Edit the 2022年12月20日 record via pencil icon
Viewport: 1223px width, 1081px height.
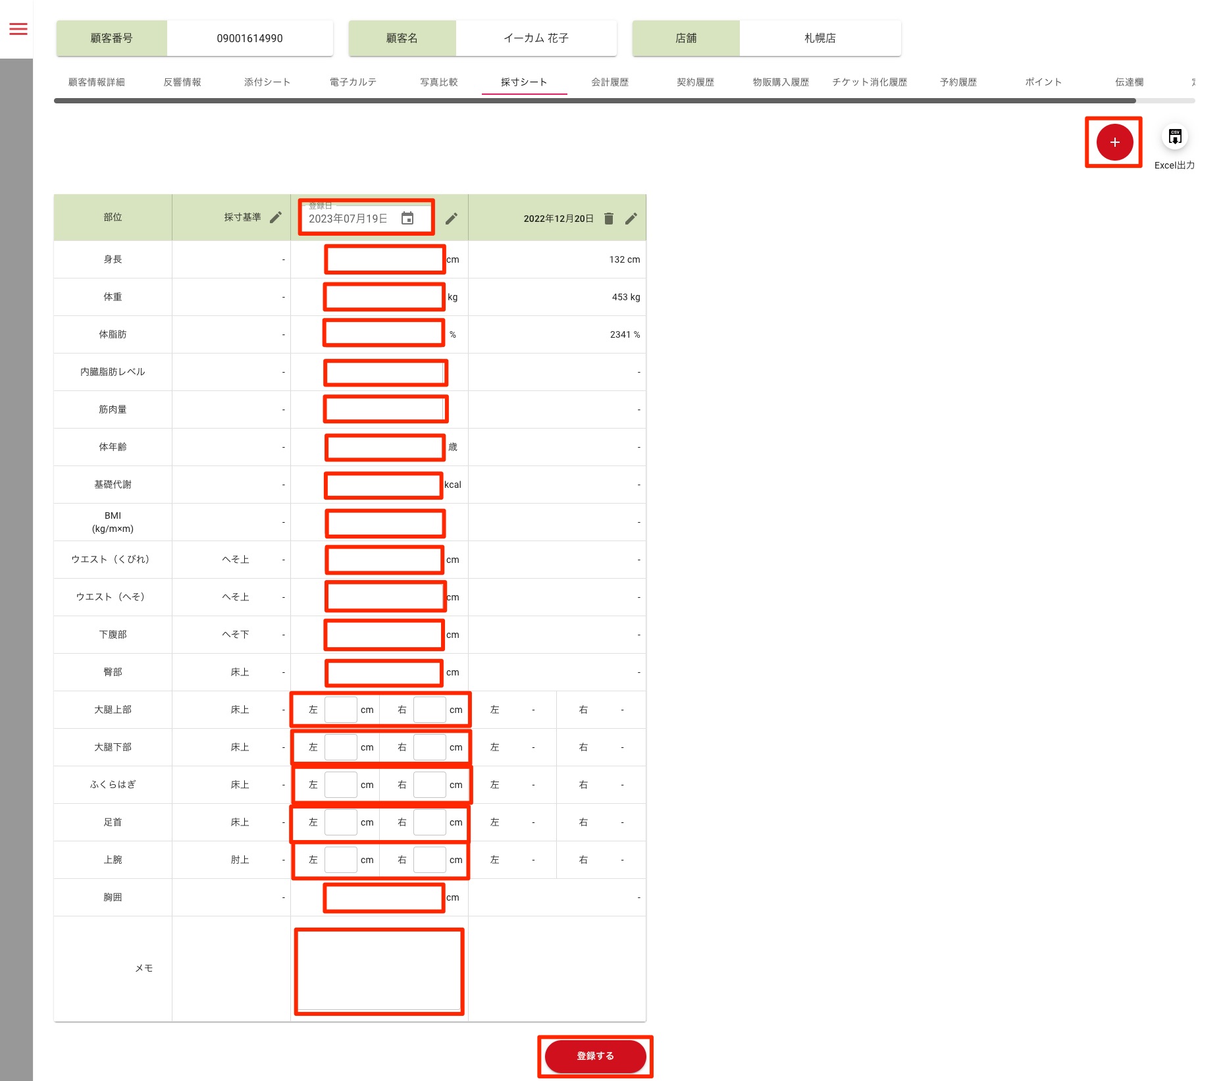tap(631, 219)
